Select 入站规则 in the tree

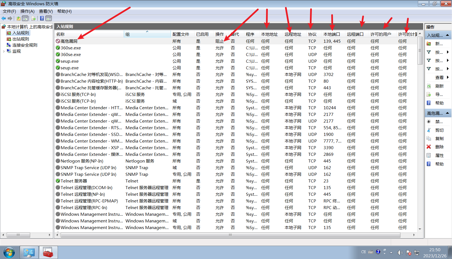(21, 33)
